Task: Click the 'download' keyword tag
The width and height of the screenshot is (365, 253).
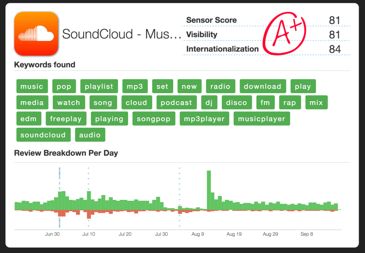Action: pos(262,86)
